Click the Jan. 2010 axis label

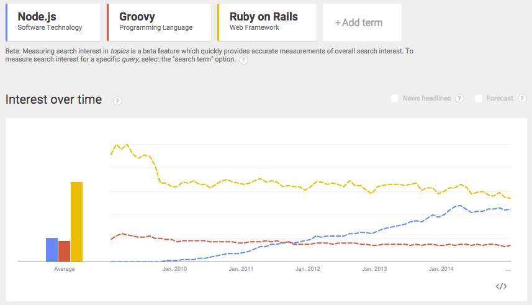174,268
